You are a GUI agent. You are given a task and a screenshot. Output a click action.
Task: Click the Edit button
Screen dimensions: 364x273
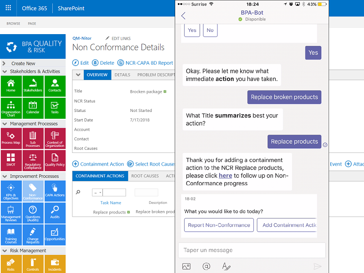(x=81, y=63)
